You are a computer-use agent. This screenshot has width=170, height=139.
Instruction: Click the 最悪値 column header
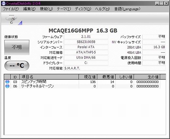pyautogui.click(x=107, y=77)
